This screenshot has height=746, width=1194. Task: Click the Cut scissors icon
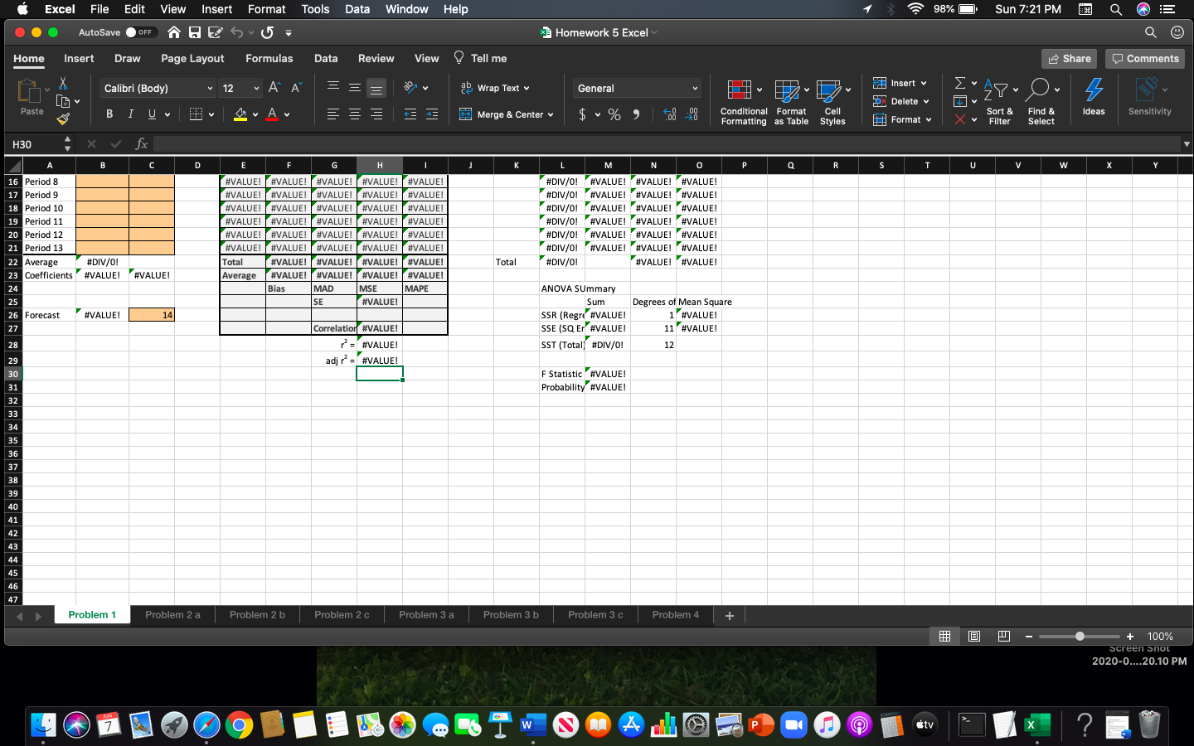click(x=63, y=84)
